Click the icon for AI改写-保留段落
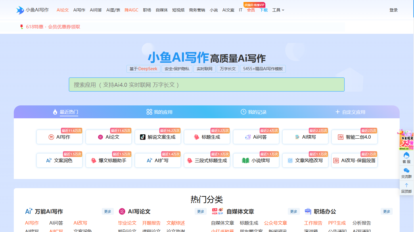Screen dimensions: 414x232 (336, 161)
